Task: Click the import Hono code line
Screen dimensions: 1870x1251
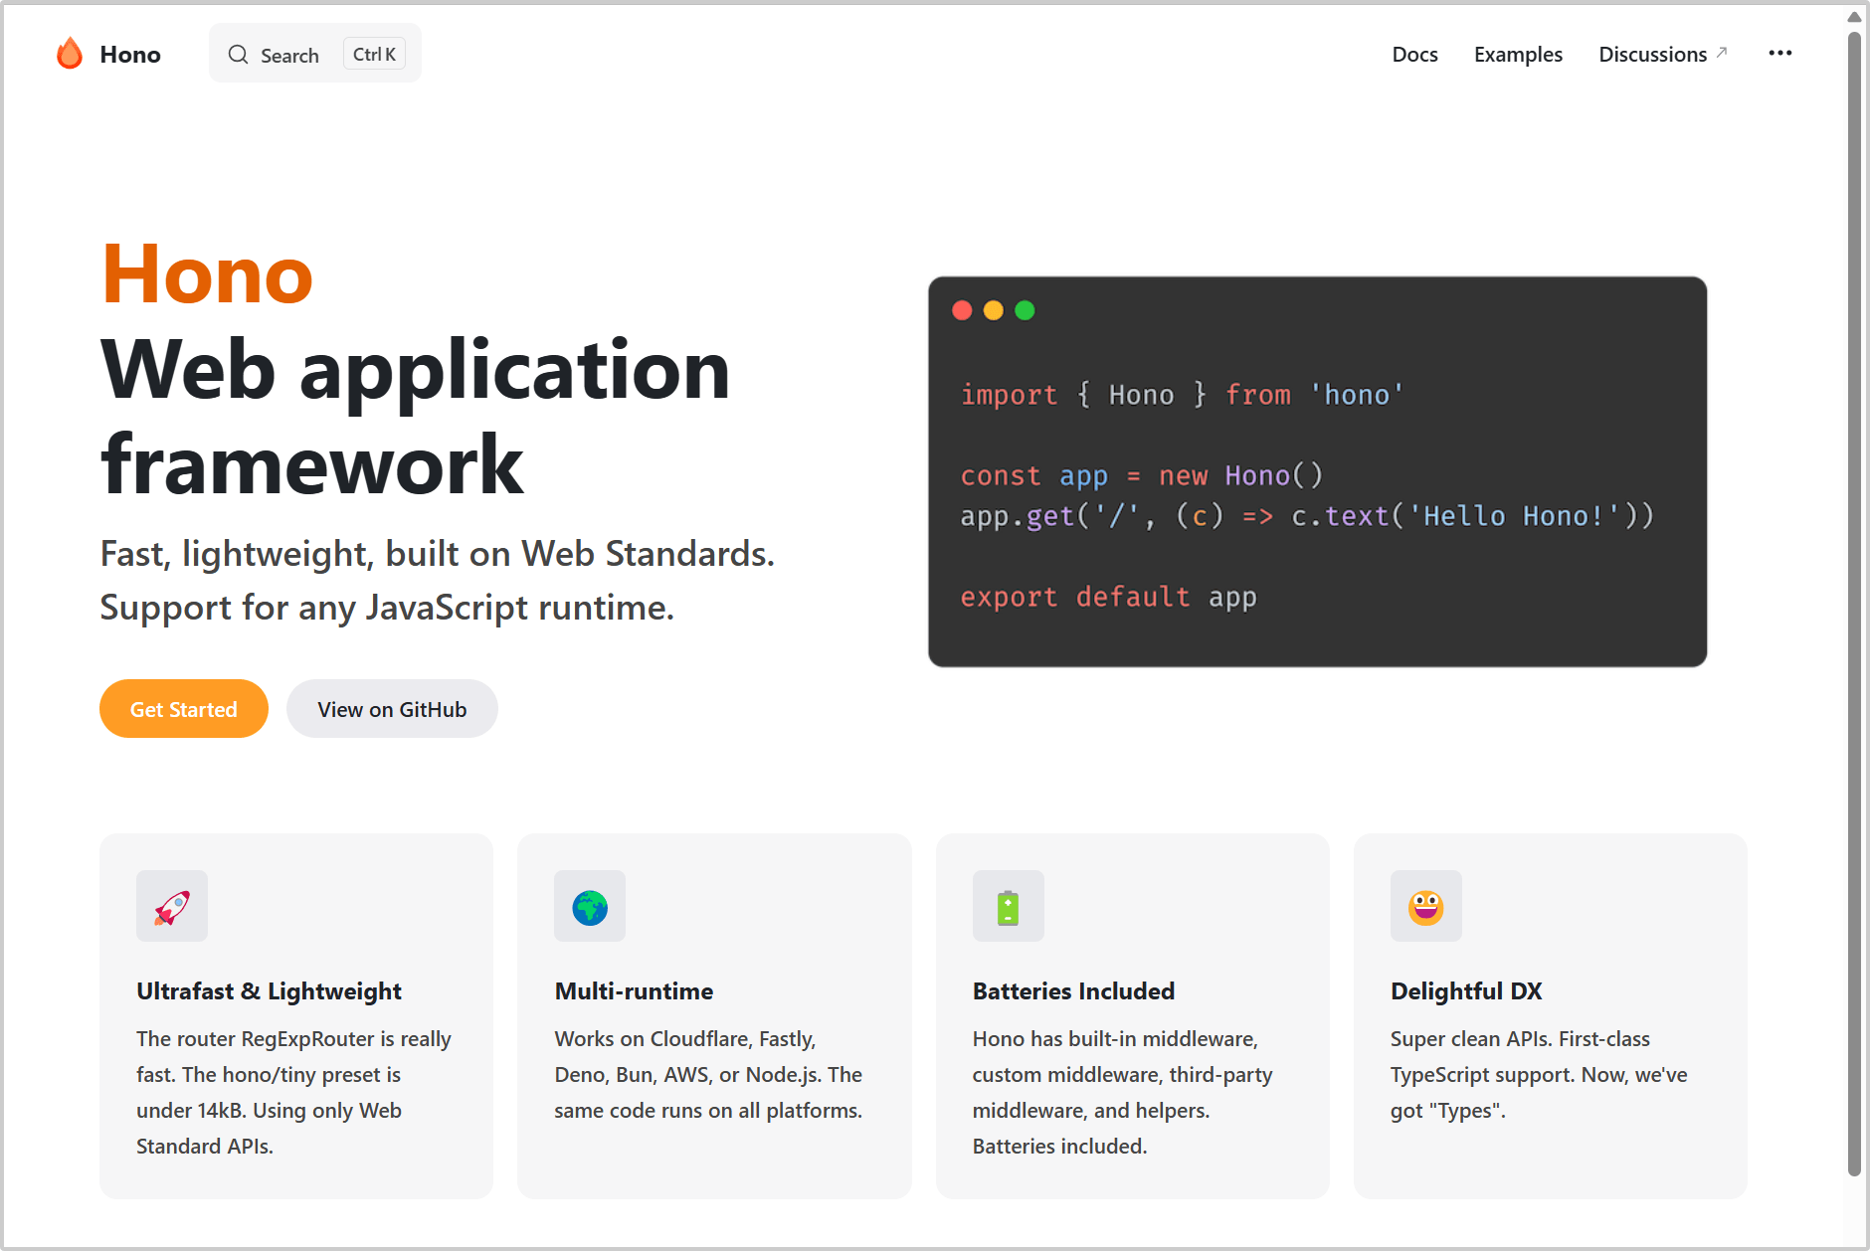Action: tap(1182, 395)
